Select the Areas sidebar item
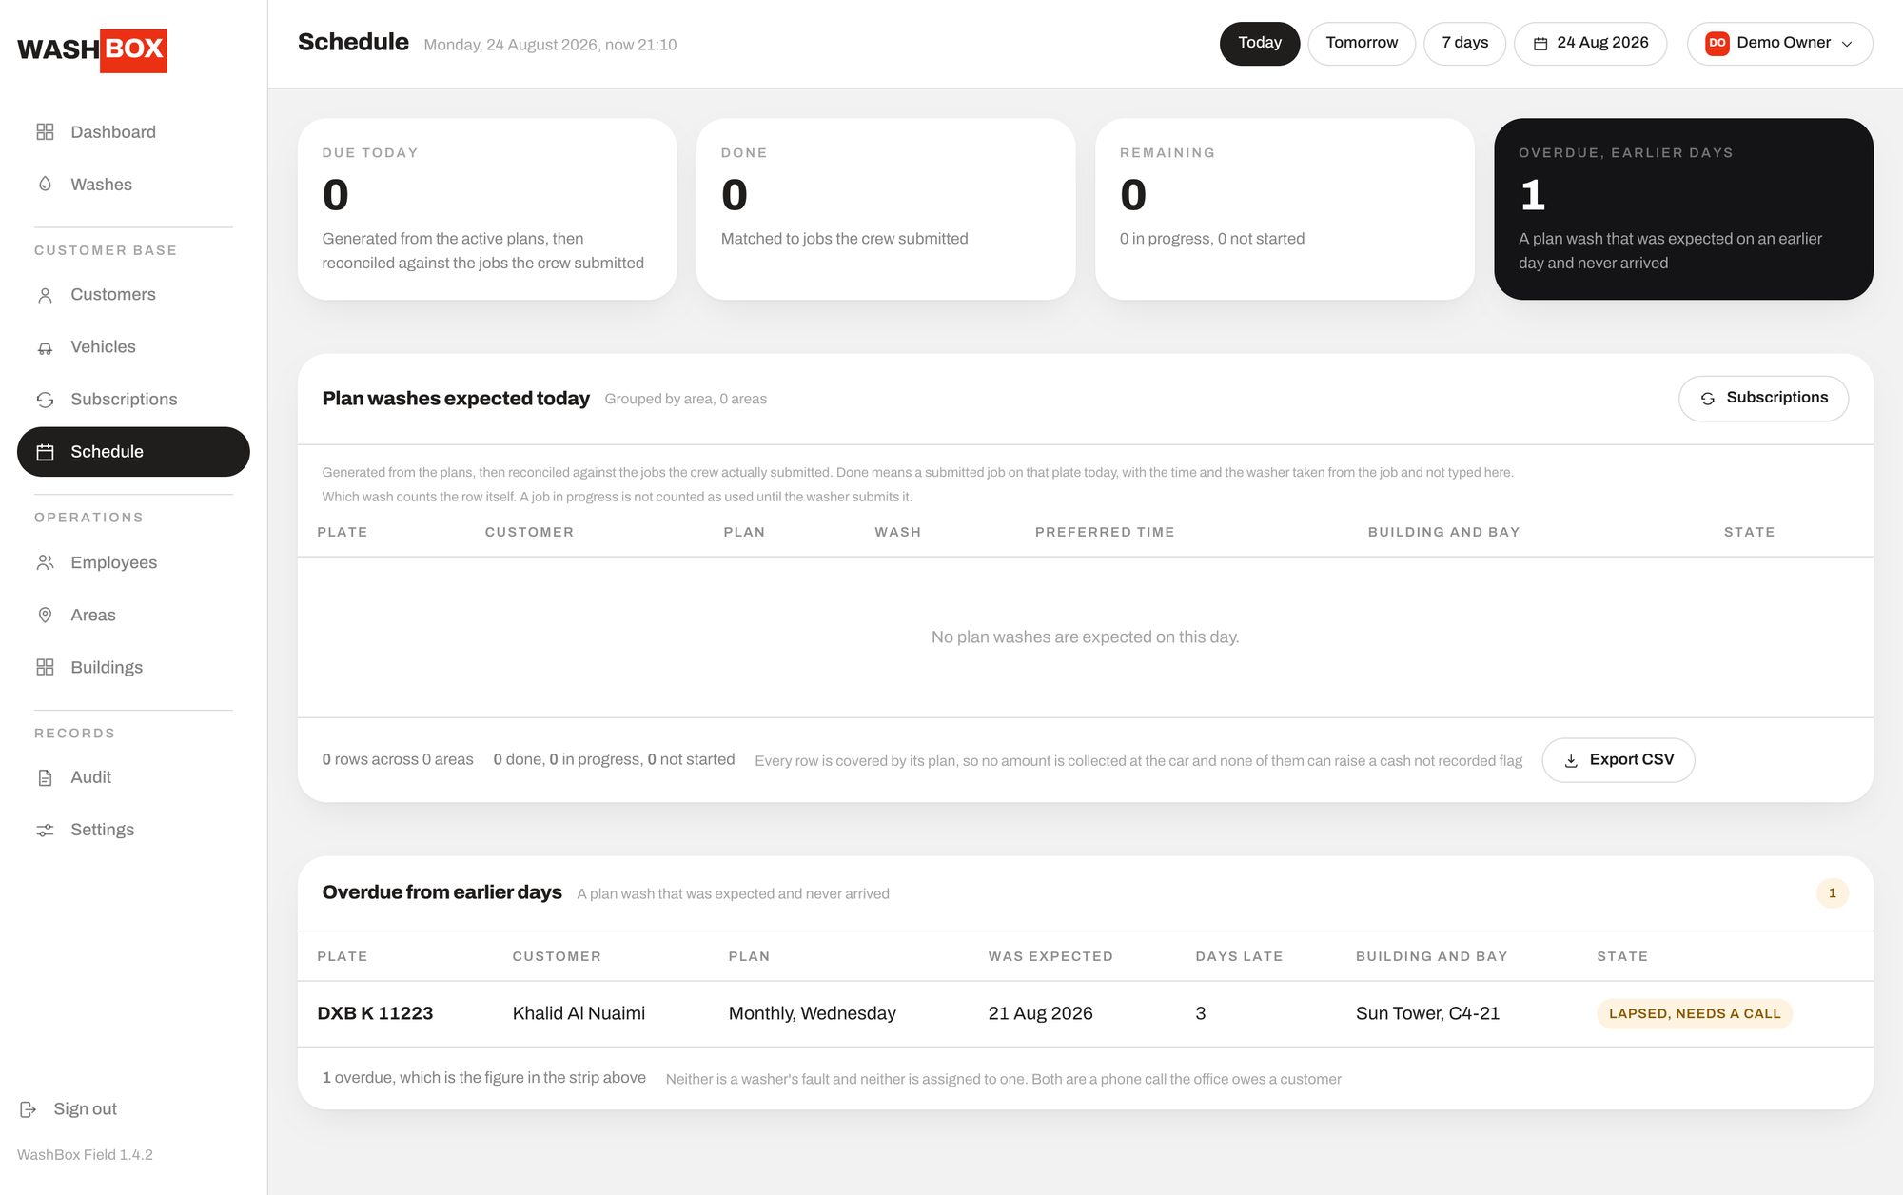This screenshot has width=1903, height=1195. point(133,615)
